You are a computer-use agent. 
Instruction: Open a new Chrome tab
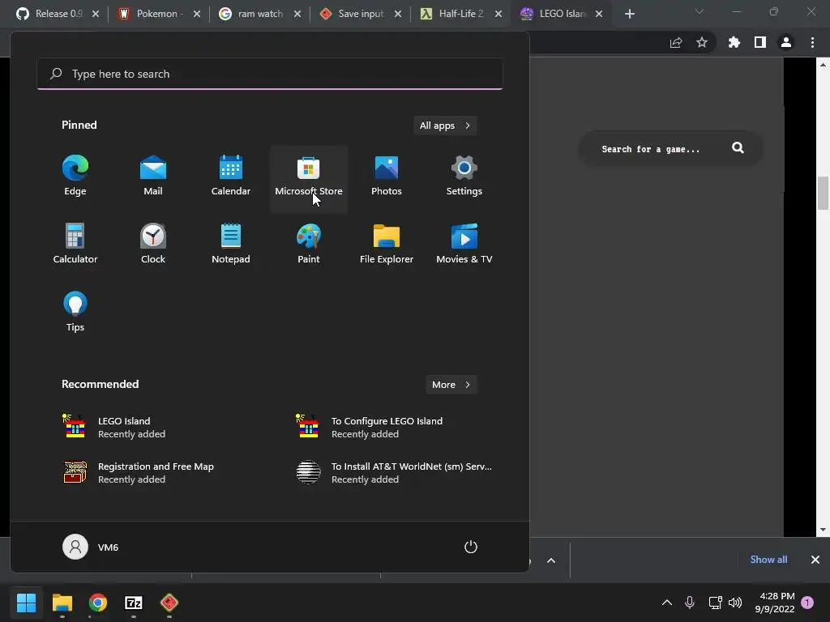pos(629,14)
